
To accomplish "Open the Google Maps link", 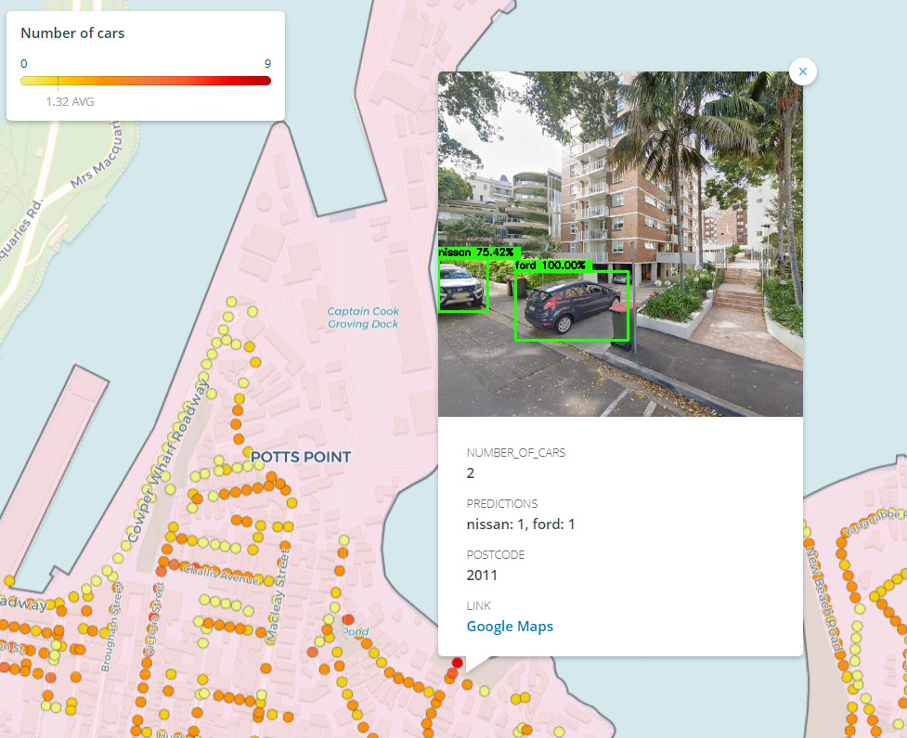I will pos(510,627).
